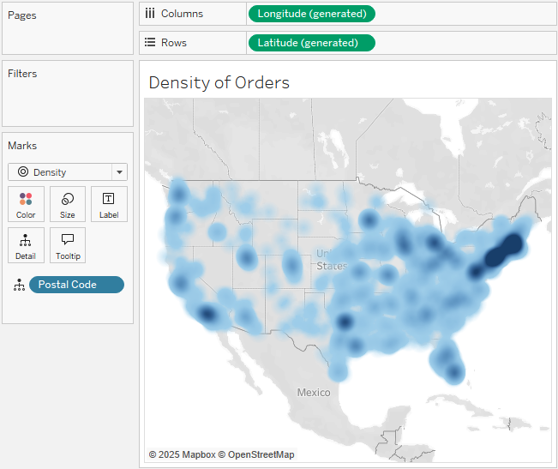Click the dark density spot over Florida
558x469 pixels.
453,371
